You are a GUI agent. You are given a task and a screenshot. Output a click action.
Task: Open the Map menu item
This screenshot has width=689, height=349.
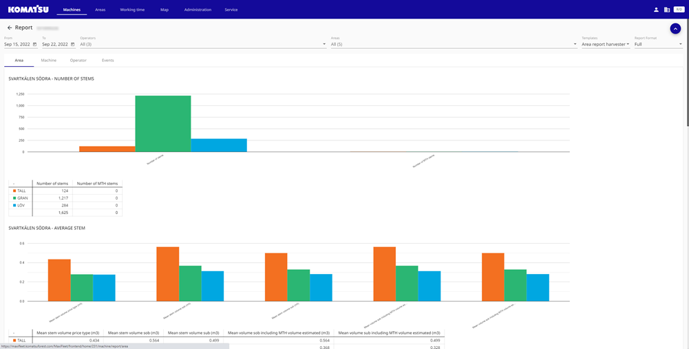(164, 10)
